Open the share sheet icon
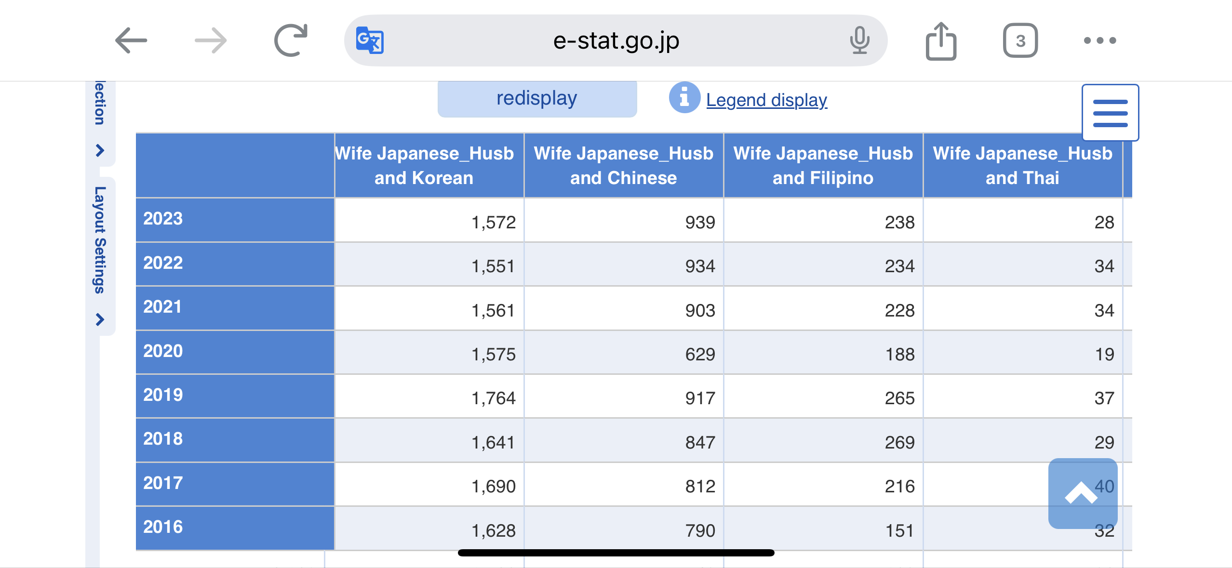Viewport: 1232px width, 568px height. (941, 41)
